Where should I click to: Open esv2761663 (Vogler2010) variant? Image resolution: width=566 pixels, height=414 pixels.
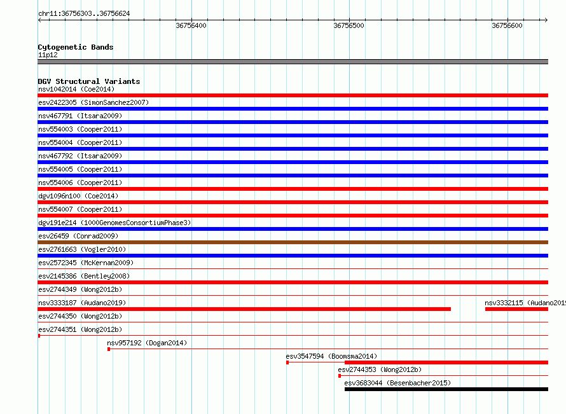pyautogui.click(x=82, y=249)
